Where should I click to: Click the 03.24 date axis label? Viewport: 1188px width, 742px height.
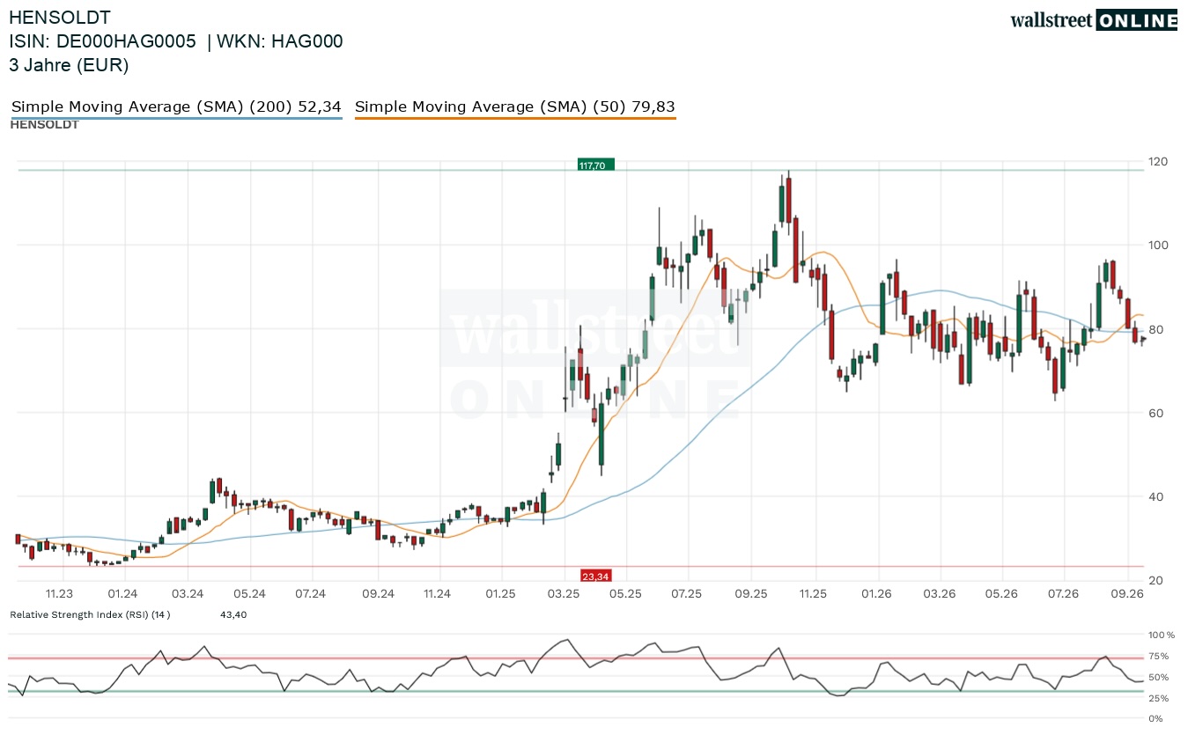coord(188,593)
